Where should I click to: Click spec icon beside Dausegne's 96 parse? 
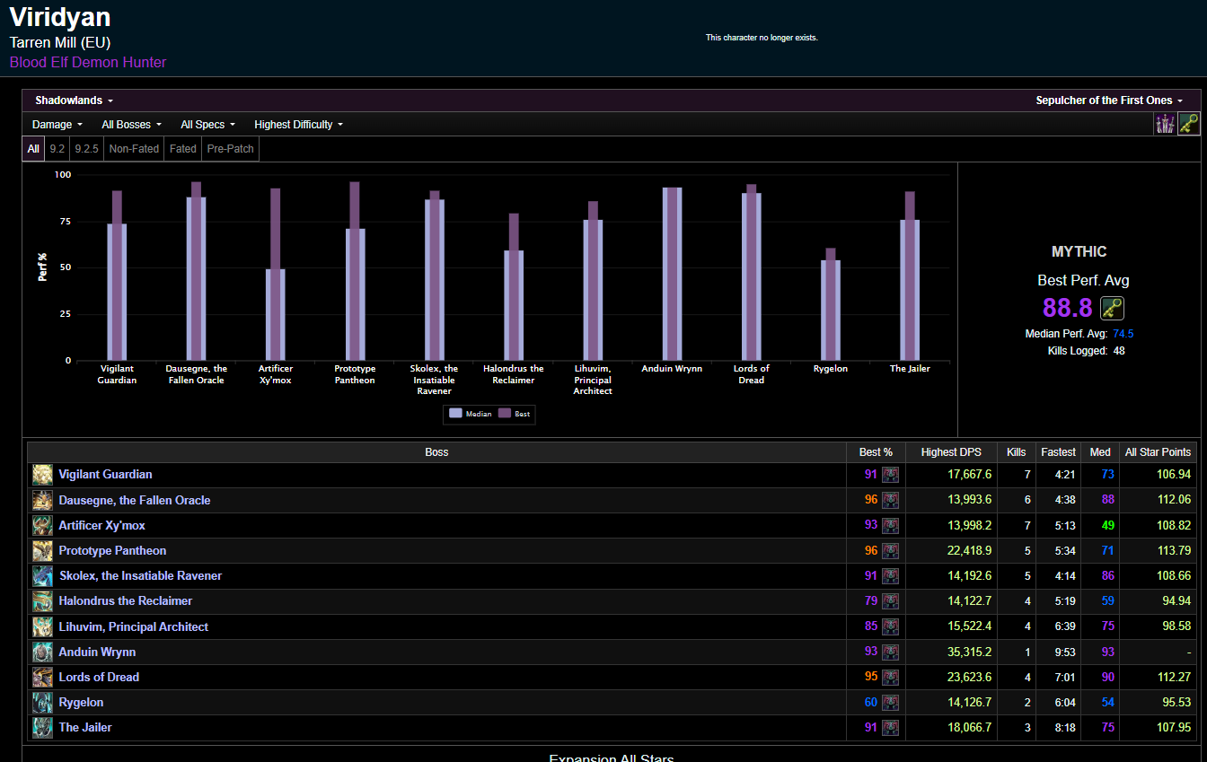(890, 500)
